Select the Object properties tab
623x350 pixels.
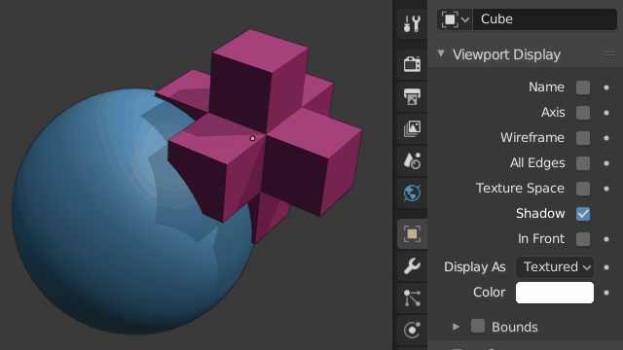click(412, 233)
